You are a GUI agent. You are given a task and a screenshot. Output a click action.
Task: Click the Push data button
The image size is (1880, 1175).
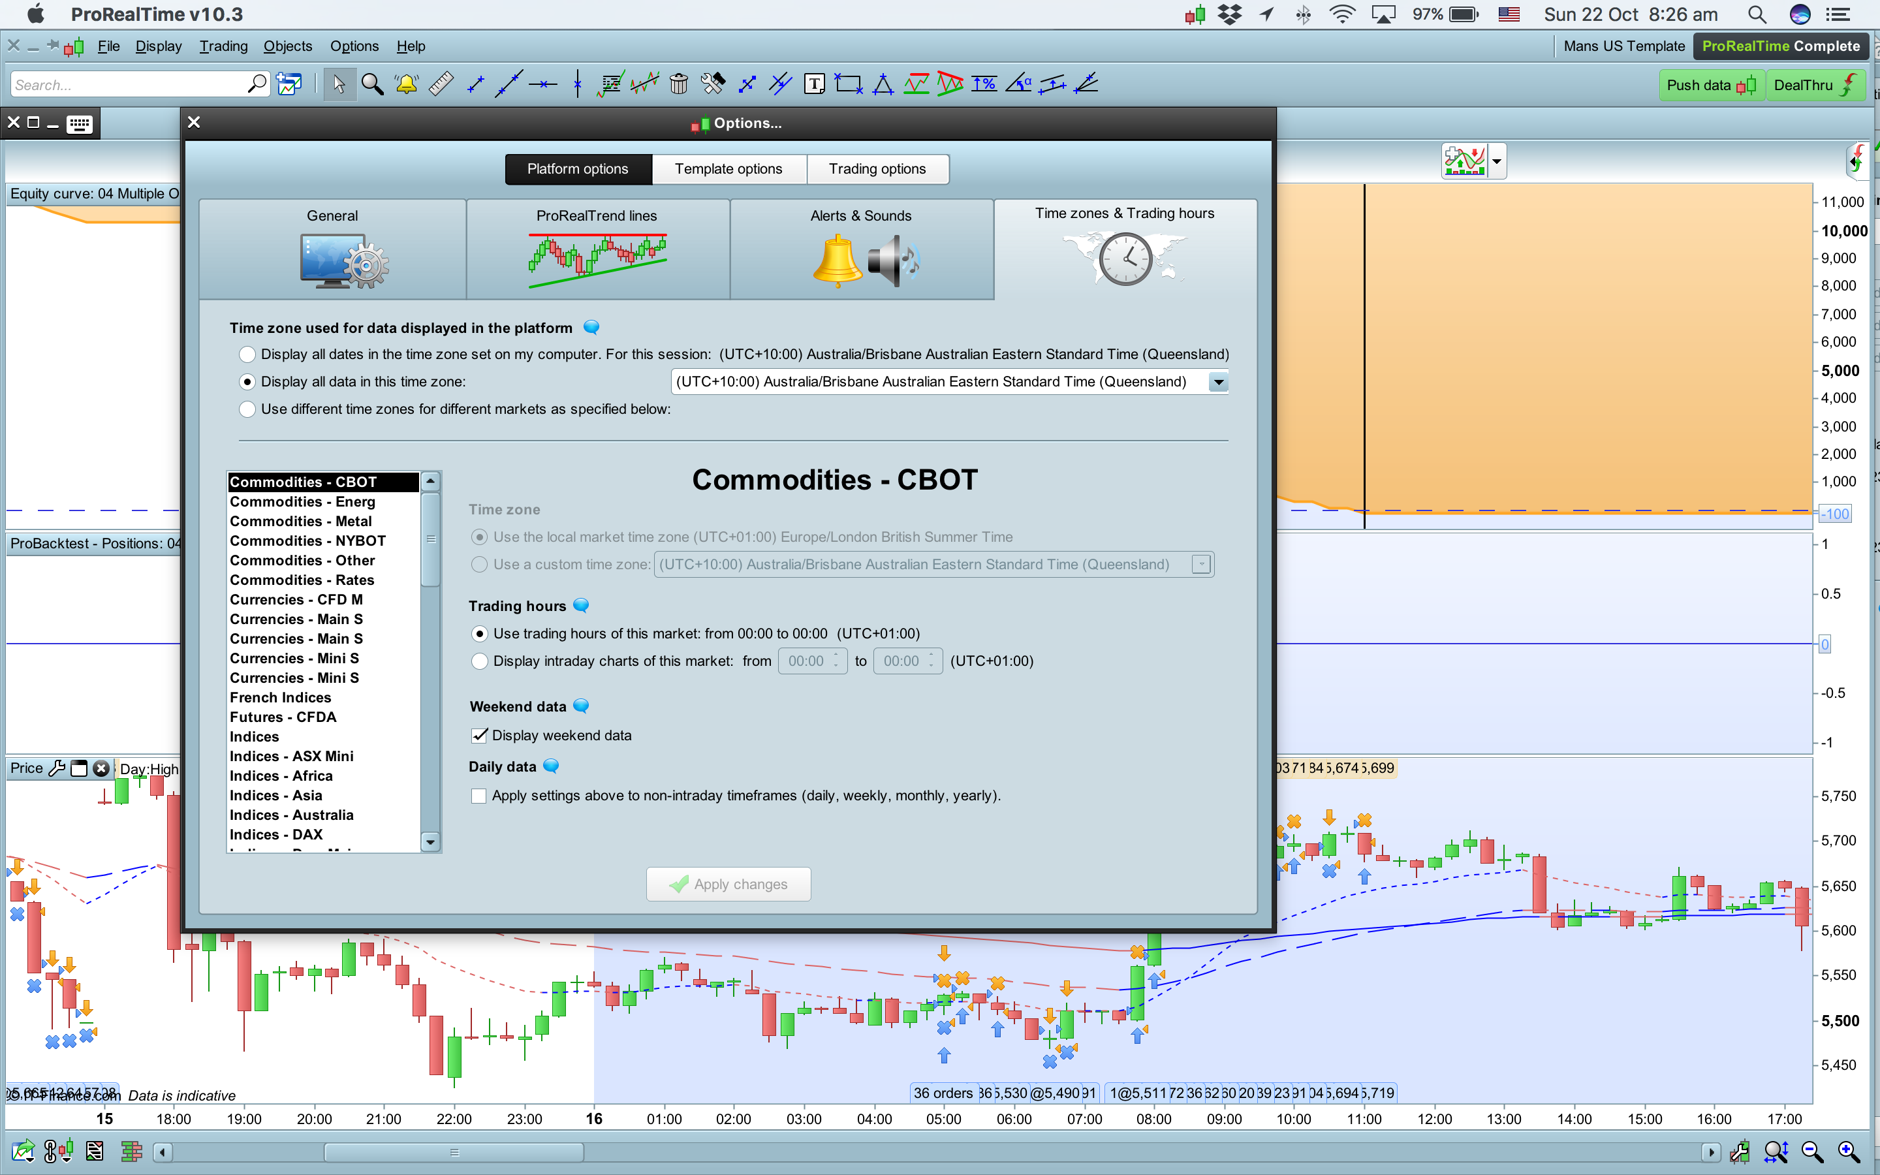[1710, 86]
